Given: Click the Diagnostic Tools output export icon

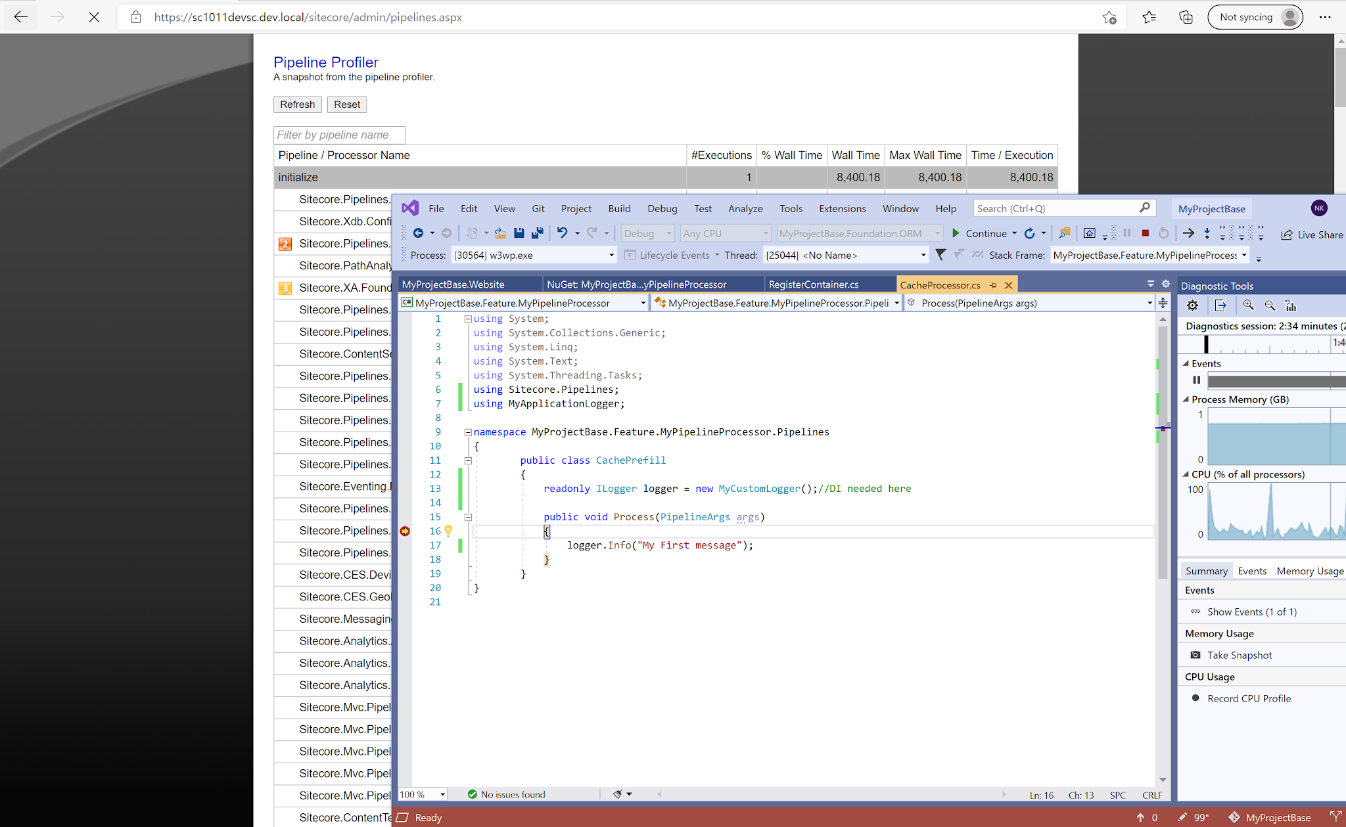Looking at the screenshot, I should [x=1220, y=305].
